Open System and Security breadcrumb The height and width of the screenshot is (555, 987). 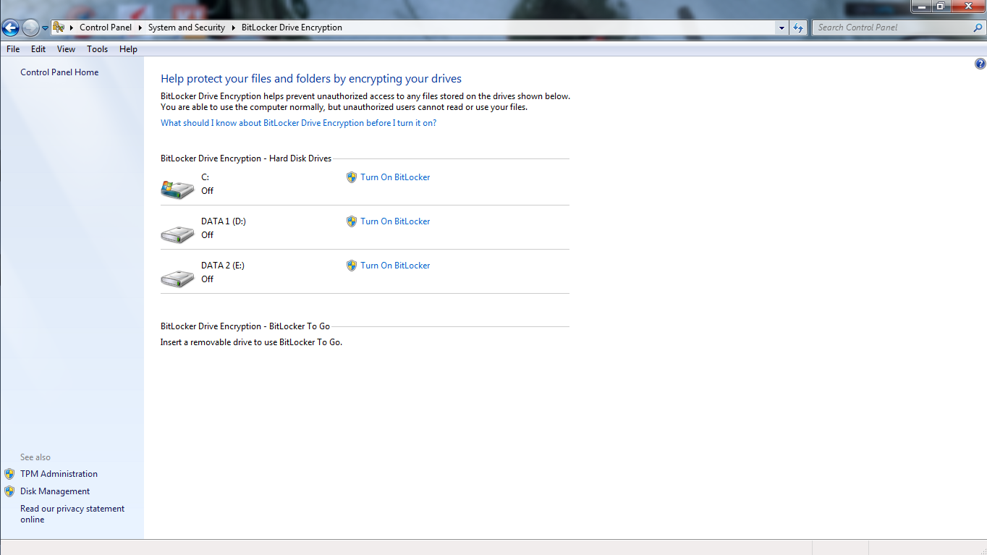187,27
